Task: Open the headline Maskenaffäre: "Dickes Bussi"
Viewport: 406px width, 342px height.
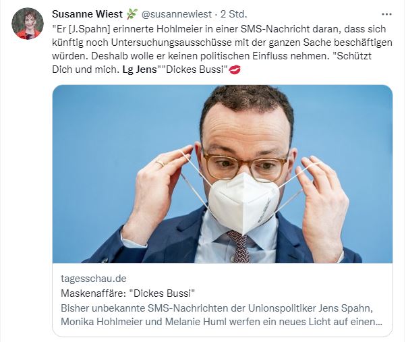Action: (x=128, y=293)
